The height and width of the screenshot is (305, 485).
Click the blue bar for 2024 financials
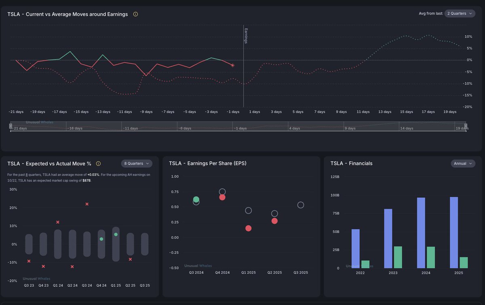[421, 233]
